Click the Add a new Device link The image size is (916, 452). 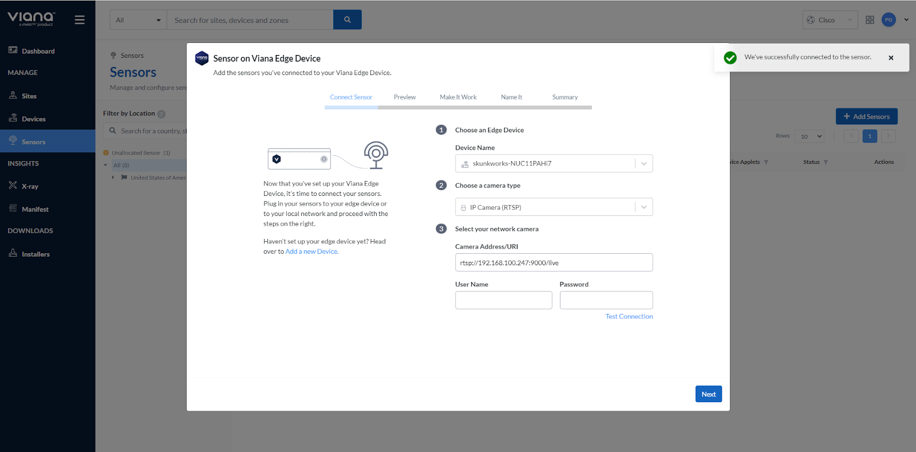tap(311, 251)
